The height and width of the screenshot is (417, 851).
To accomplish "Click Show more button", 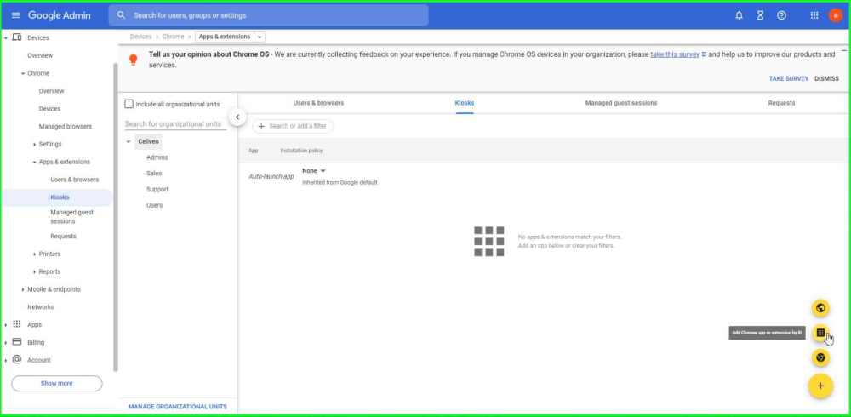I will [x=56, y=383].
